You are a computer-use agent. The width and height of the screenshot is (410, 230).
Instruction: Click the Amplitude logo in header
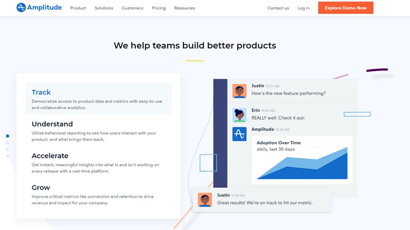39,8
